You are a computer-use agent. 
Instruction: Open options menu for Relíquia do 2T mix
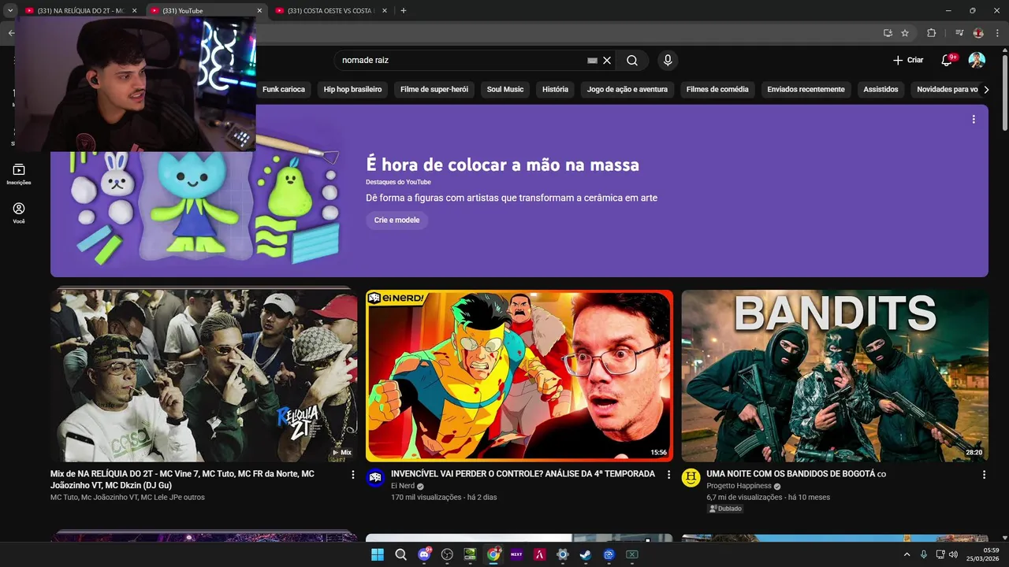point(352,475)
